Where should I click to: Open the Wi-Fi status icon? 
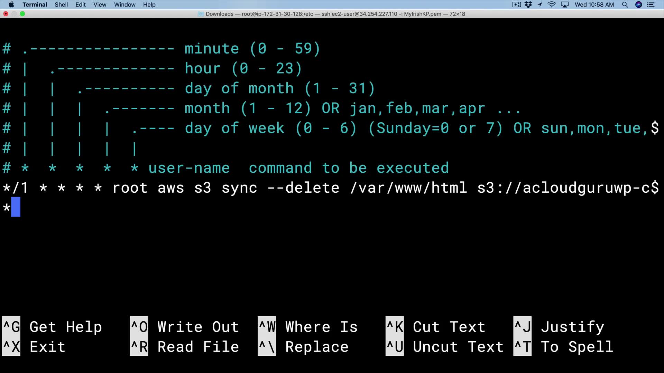(x=552, y=4)
